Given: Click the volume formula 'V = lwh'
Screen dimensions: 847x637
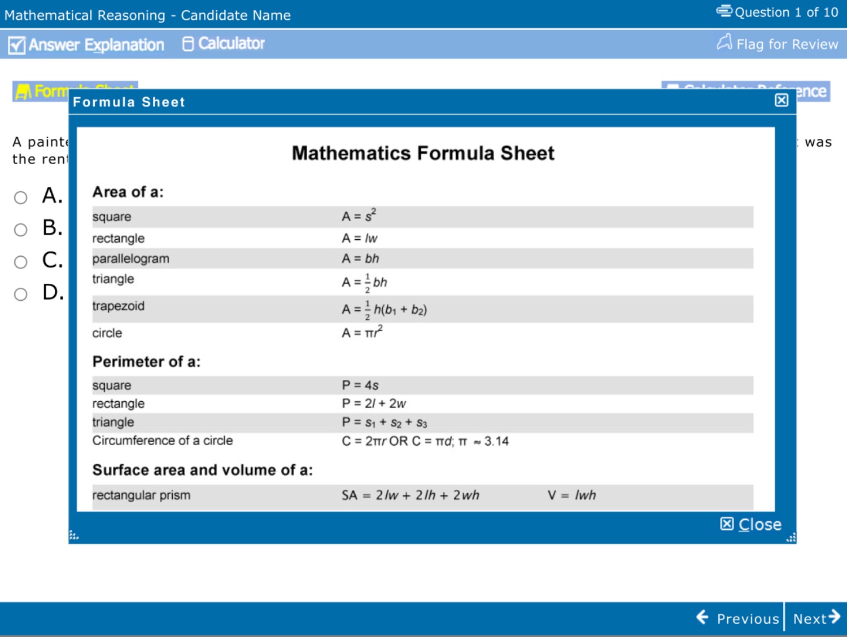Looking at the screenshot, I should click(x=571, y=495).
